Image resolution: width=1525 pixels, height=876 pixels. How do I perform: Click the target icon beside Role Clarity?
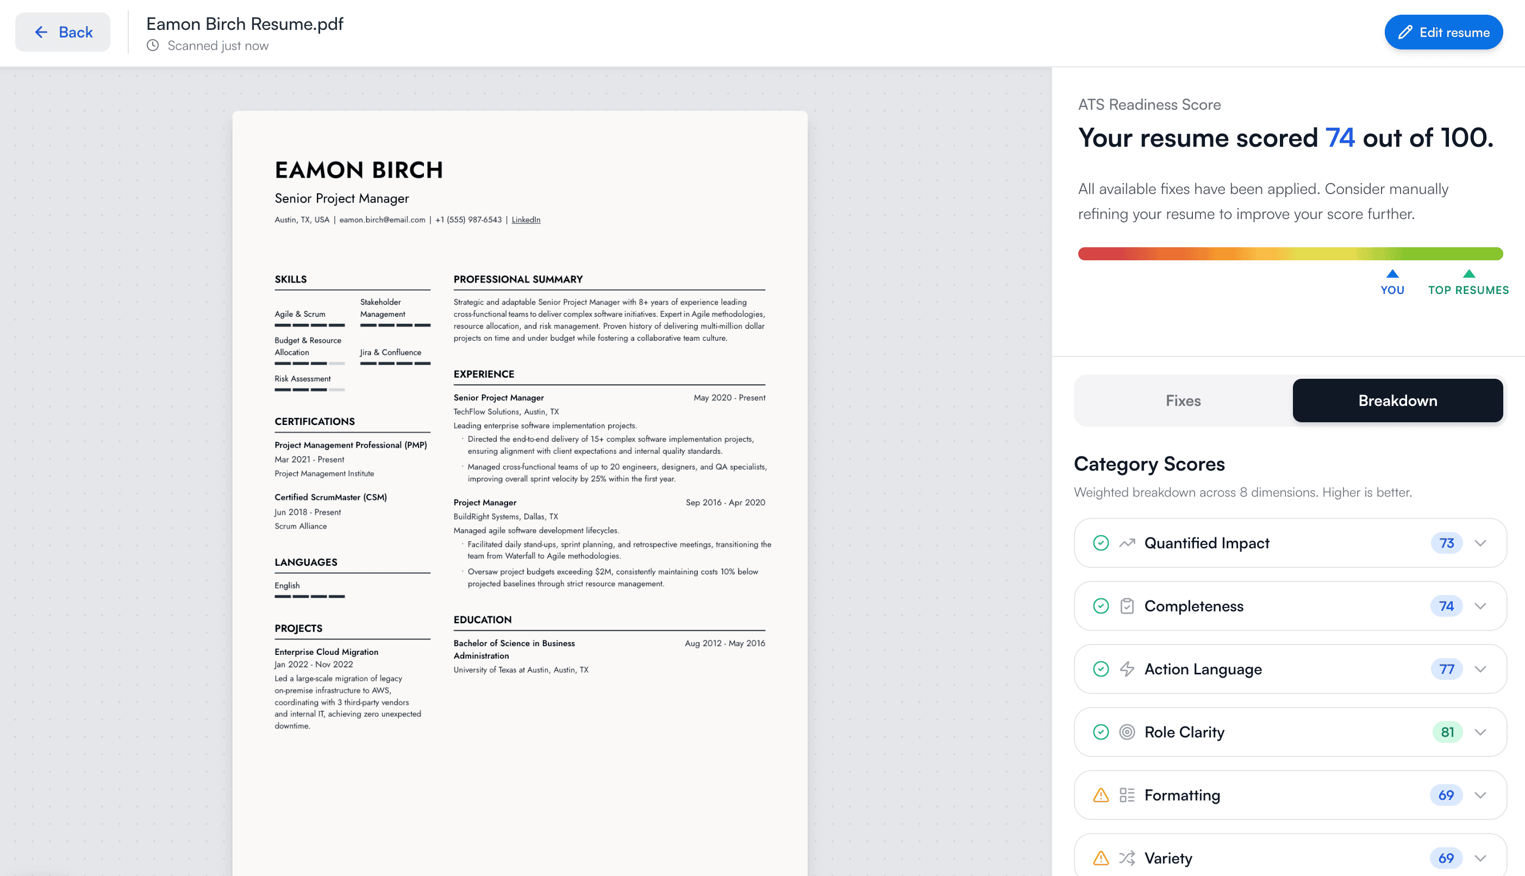[1127, 732]
